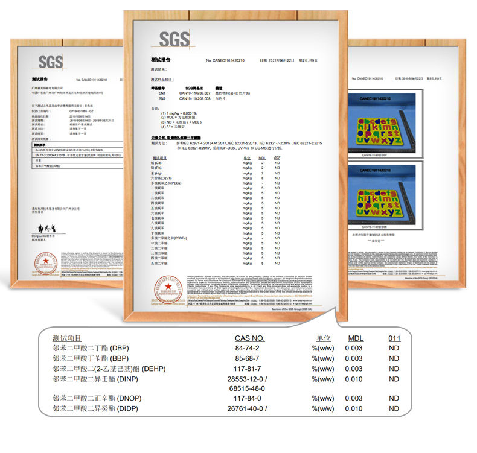Select sample ID CAN19-114202.008
The image size is (477, 453).
pyautogui.click(x=194, y=99)
